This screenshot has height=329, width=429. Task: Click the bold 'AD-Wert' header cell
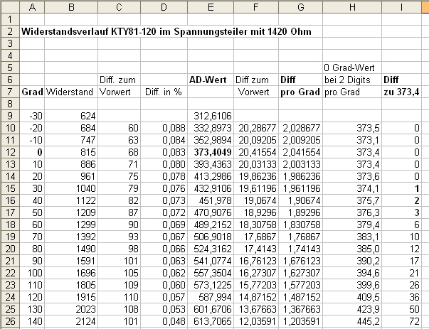tap(211, 80)
